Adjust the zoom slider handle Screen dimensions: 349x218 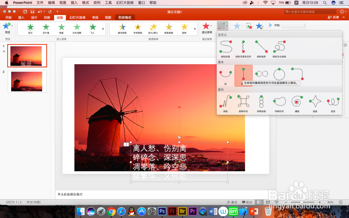(302, 202)
